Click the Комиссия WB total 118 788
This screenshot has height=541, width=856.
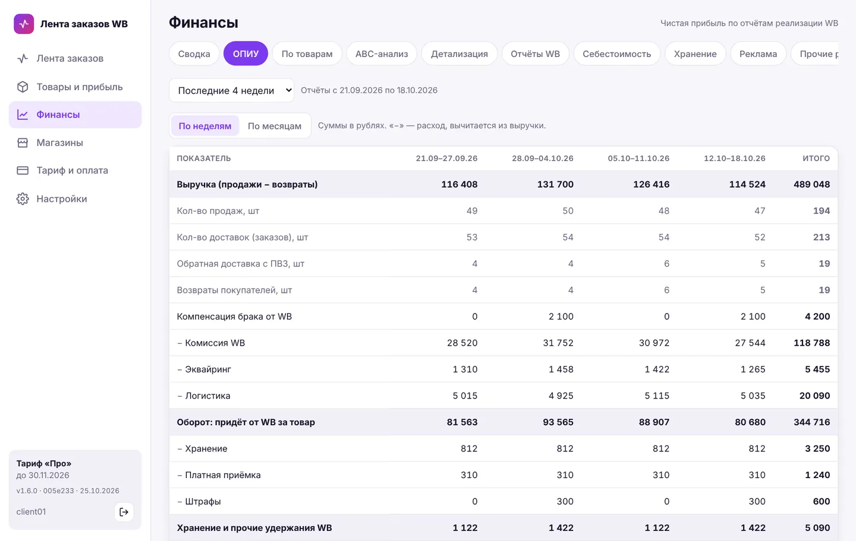coord(811,343)
